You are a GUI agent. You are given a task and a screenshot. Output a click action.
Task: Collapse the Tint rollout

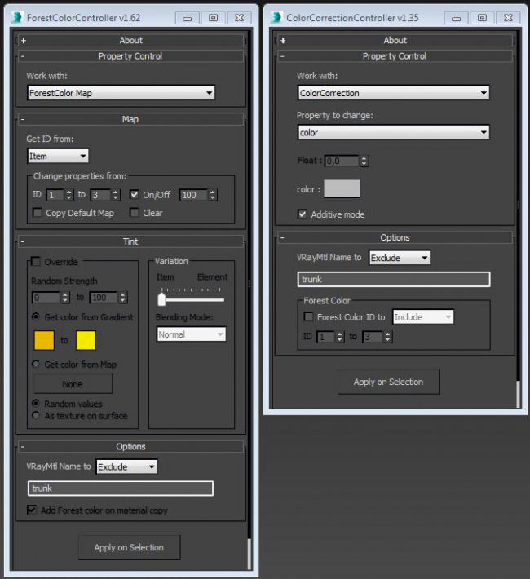tap(130, 241)
